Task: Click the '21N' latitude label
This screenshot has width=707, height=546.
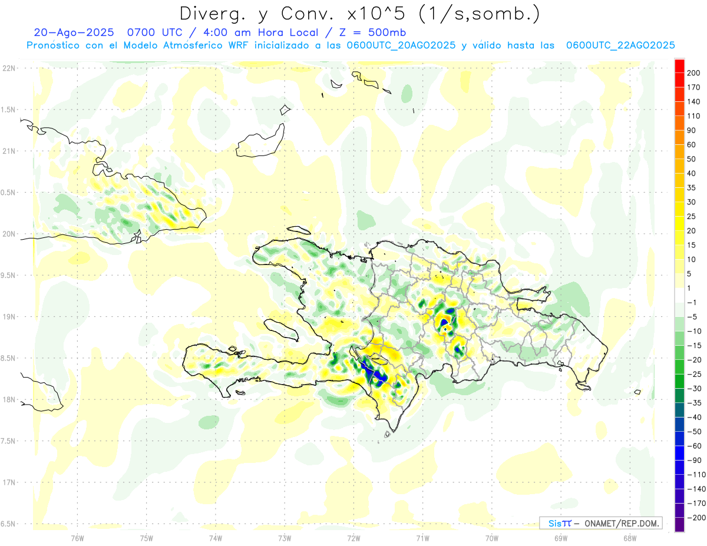Action: (x=8, y=151)
